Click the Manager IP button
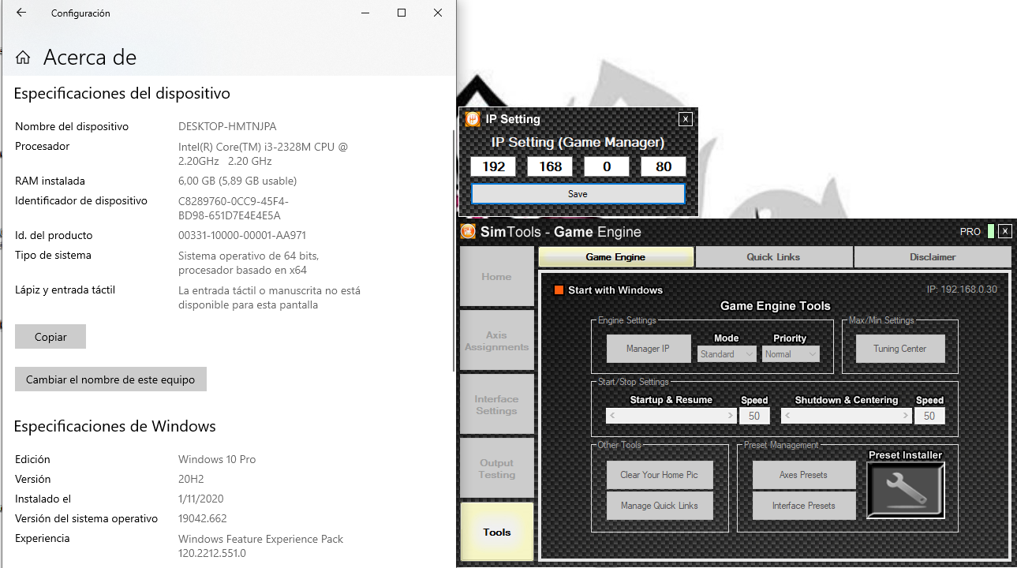Screen dimensions: 1017x568 click(x=648, y=349)
